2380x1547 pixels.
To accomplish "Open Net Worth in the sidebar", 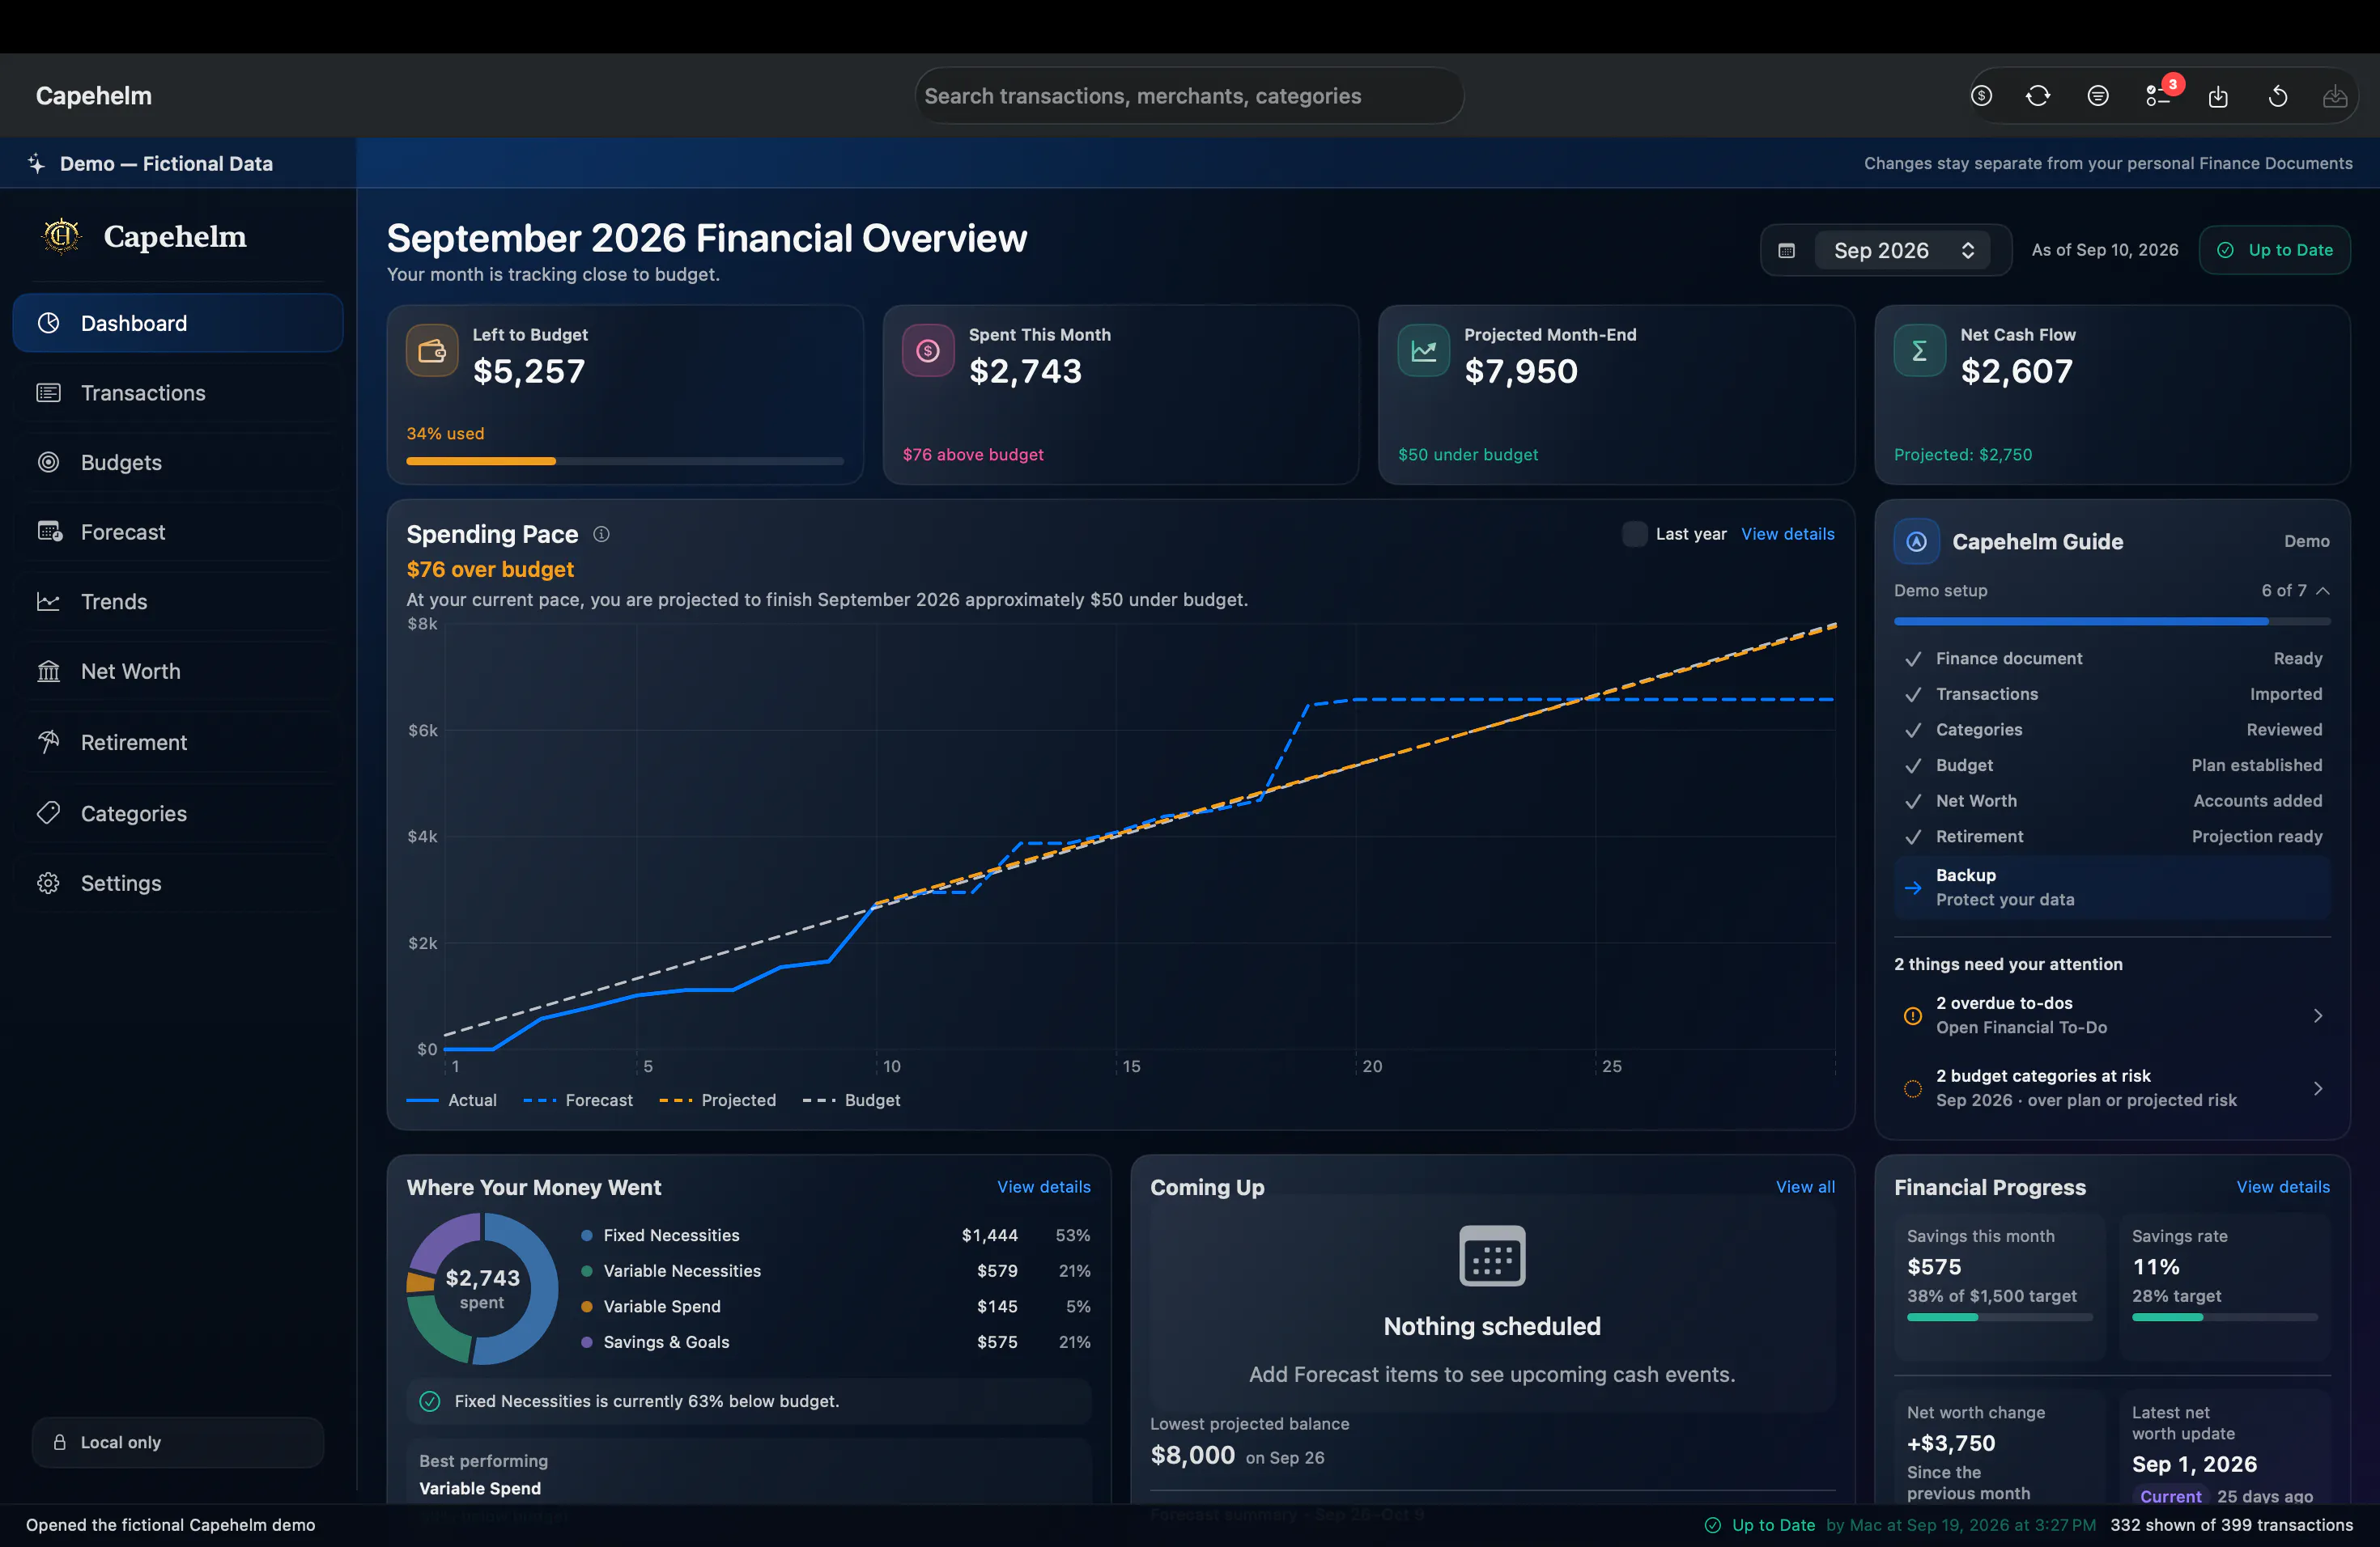I will [x=178, y=672].
